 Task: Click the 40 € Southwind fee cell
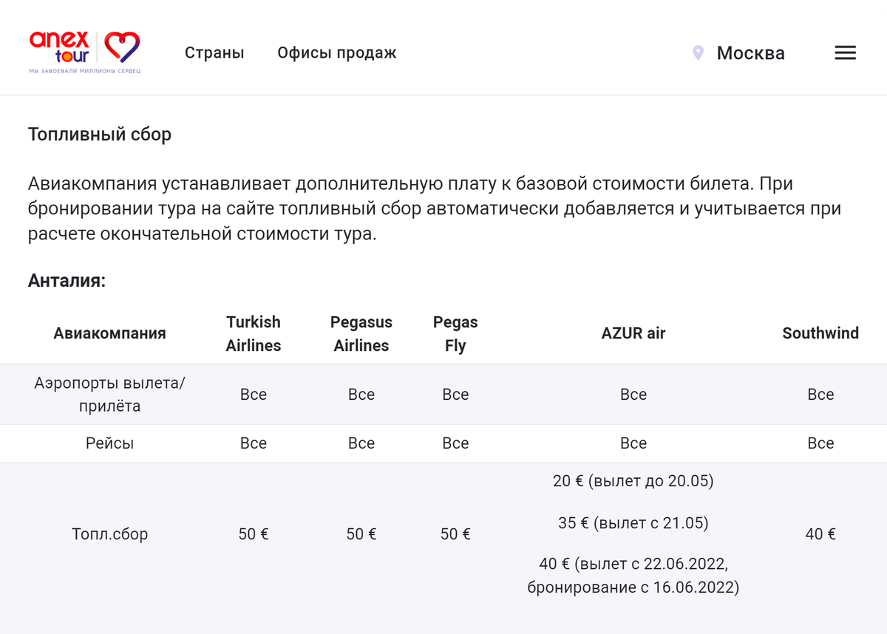tap(820, 534)
